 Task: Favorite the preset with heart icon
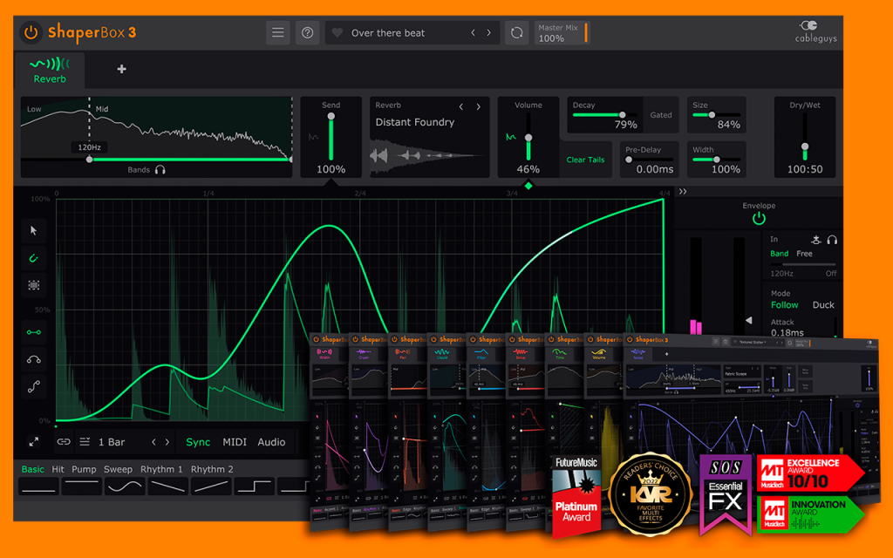click(337, 33)
